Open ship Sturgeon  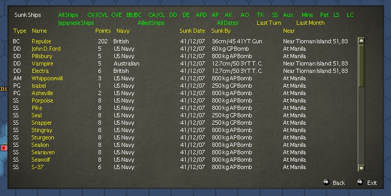pos(43,137)
